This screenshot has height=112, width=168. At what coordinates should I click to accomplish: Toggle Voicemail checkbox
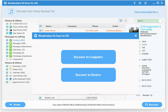7,59
